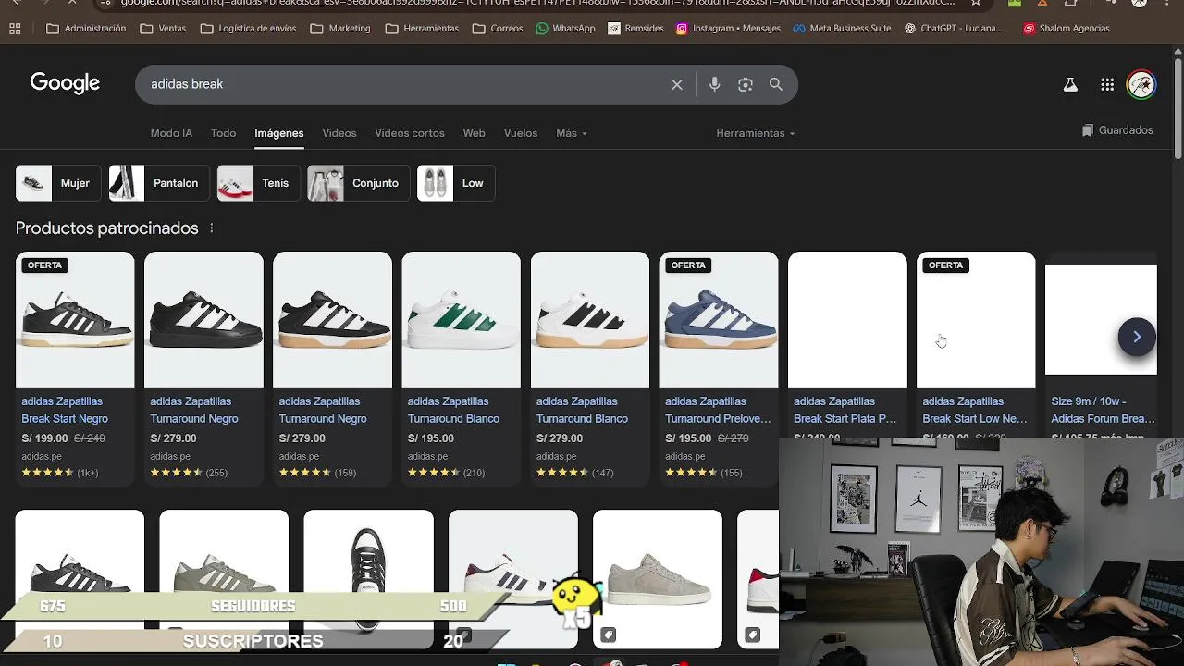Open the Break Start Low Ne... product link
Viewport: 1184px width, 666px height.
point(975,410)
